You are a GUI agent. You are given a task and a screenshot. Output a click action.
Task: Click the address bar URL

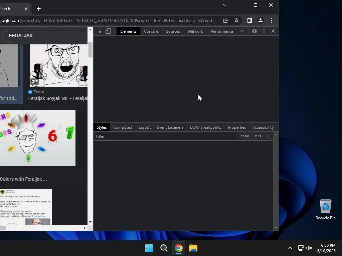110,20
